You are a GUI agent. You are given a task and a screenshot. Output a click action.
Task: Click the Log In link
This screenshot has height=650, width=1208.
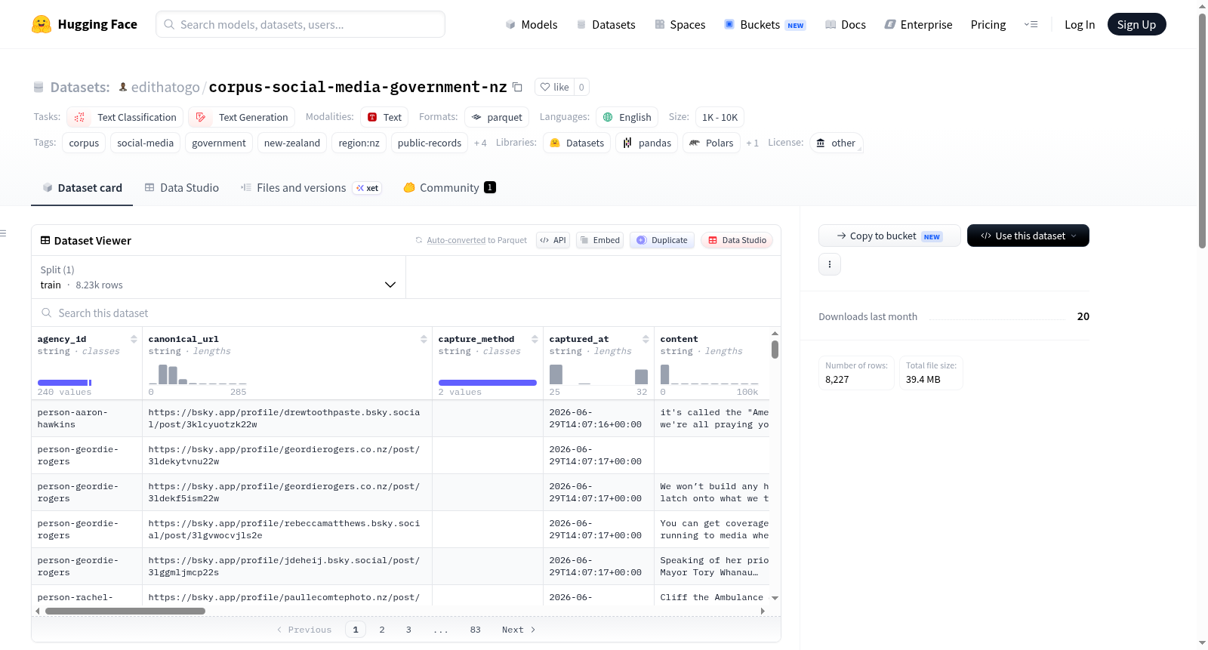[x=1079, y=24]
